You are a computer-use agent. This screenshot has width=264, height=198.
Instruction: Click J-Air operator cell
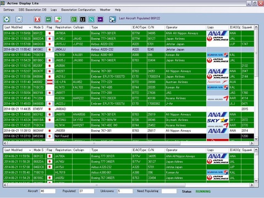(185, 103)
